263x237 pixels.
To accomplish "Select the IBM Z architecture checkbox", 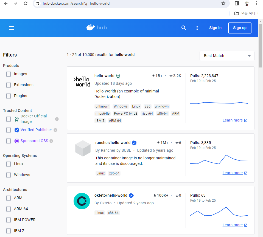I will (x=9, y=231).
